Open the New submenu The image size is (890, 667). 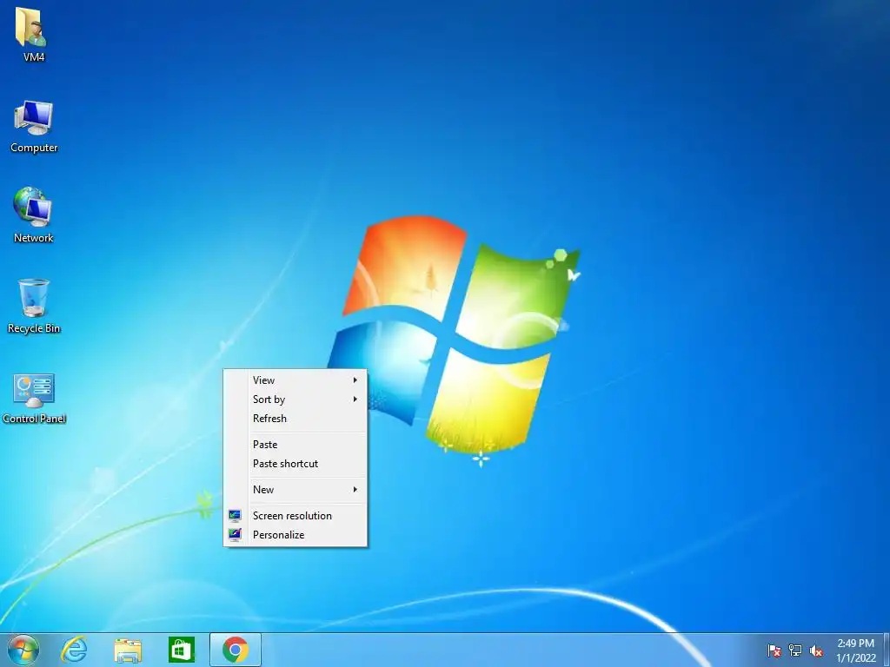click(x=296, y=490)
